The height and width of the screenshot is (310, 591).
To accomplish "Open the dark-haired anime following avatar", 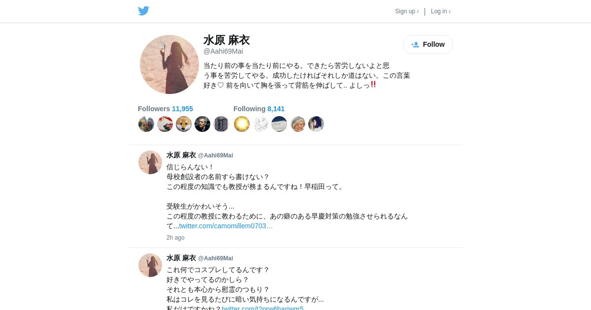I will click(316, 124).
